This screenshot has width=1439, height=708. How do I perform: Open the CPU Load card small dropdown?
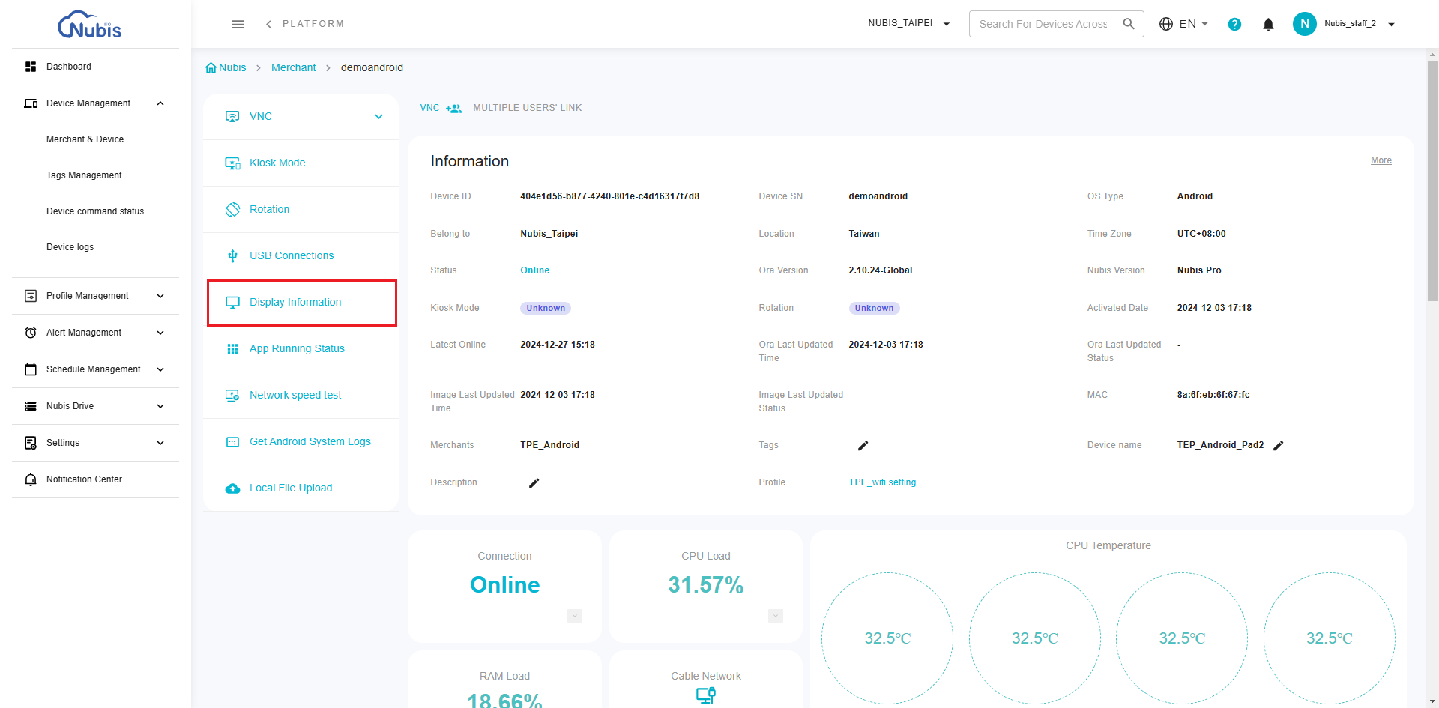pyautogui.click(x=776, y=616)
